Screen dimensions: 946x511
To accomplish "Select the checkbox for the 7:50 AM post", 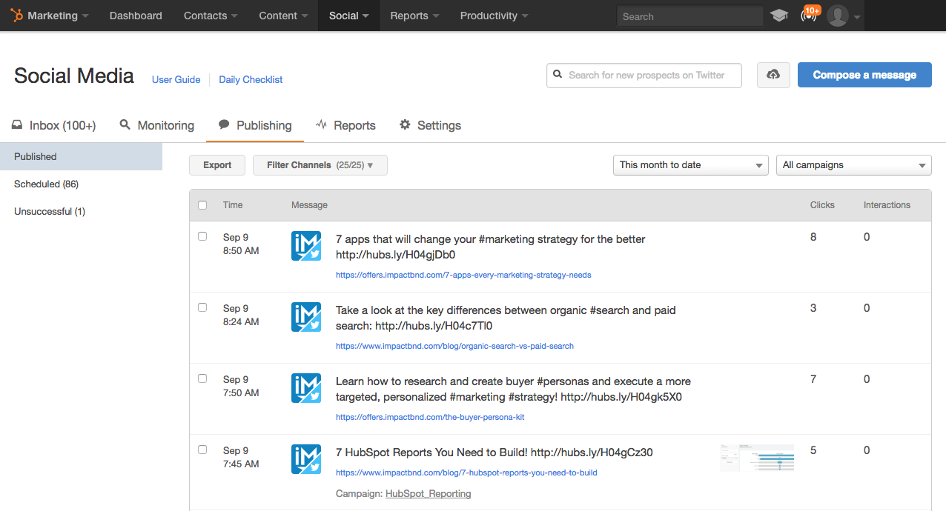I will (202, 378).
